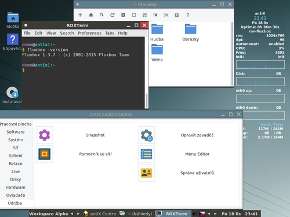The image size is (290, 217).
Task: Open file manager help question mark icon
Action: pyautogui.click(x=187, y=15)
